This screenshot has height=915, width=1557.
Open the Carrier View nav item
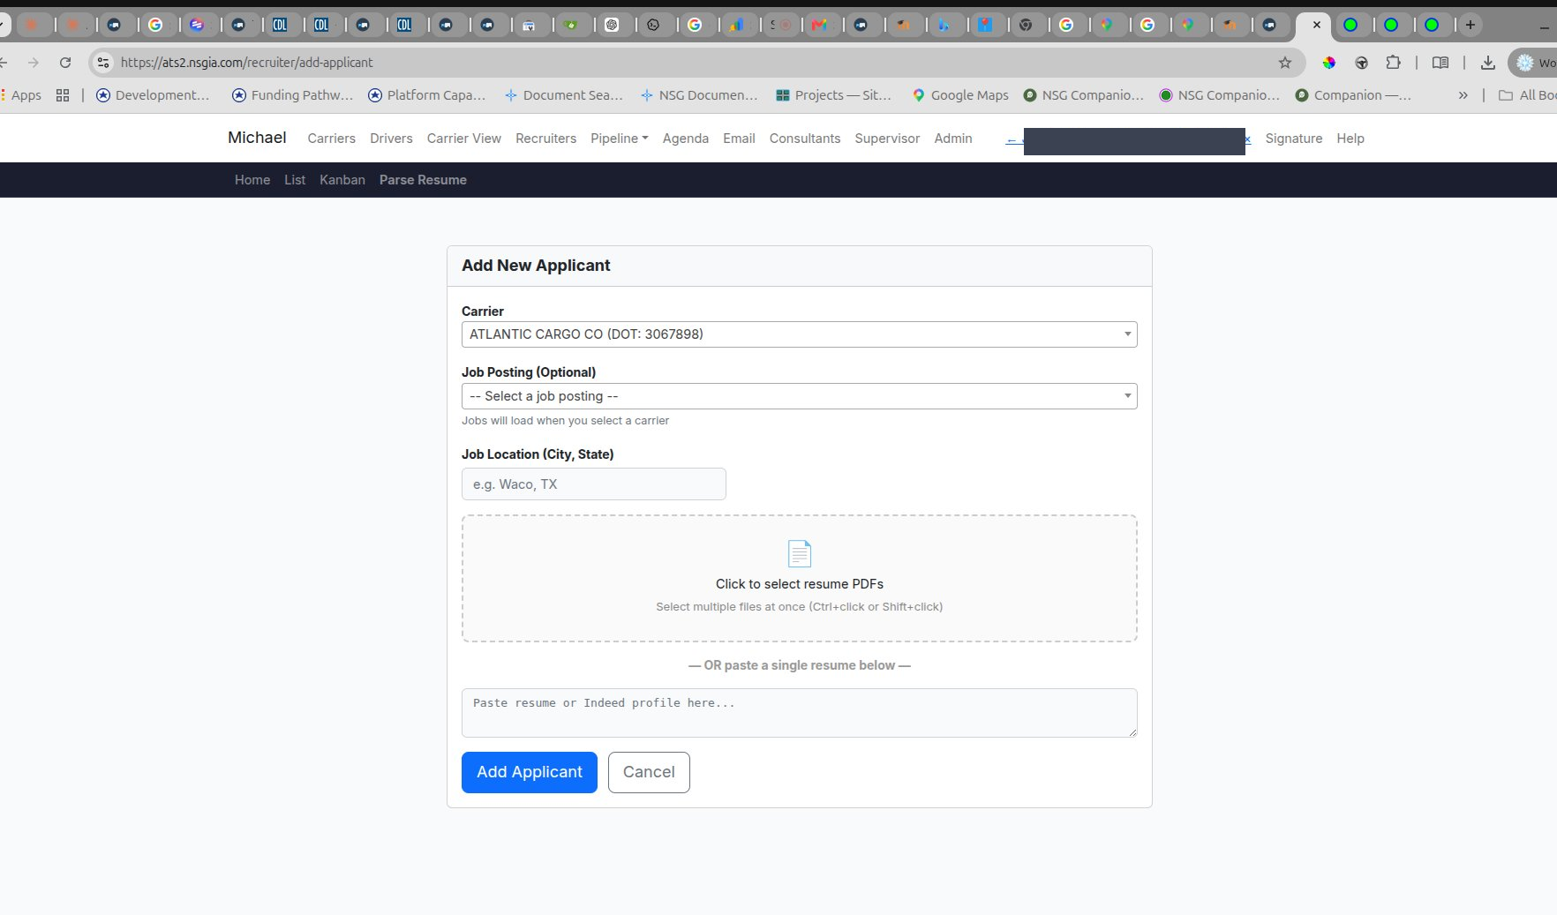(x=464, y=139)
